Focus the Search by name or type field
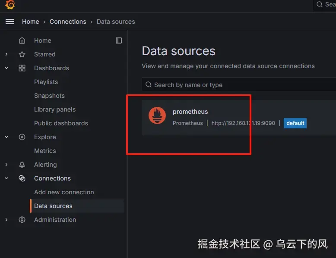Viewport: 336px width, 258px height. pyautogui.click(x=239, y=85)
